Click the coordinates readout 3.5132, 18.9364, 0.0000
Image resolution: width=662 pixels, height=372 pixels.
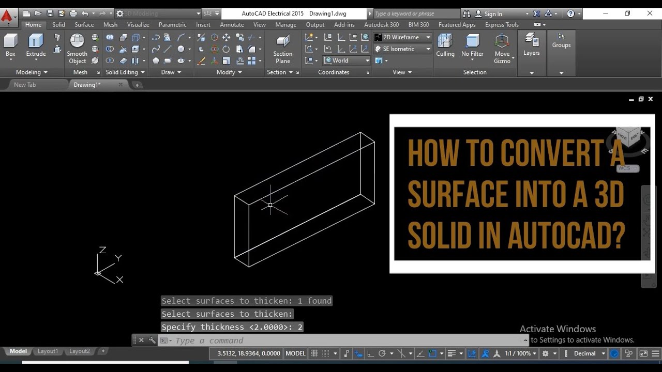tap(249, 353)
